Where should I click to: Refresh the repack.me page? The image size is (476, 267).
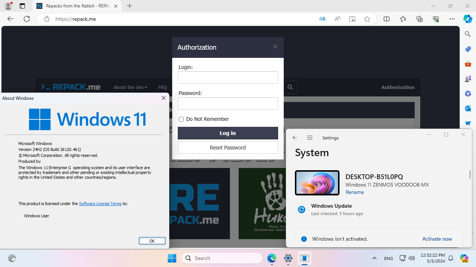pyautogui.click(x=27, y=19)
